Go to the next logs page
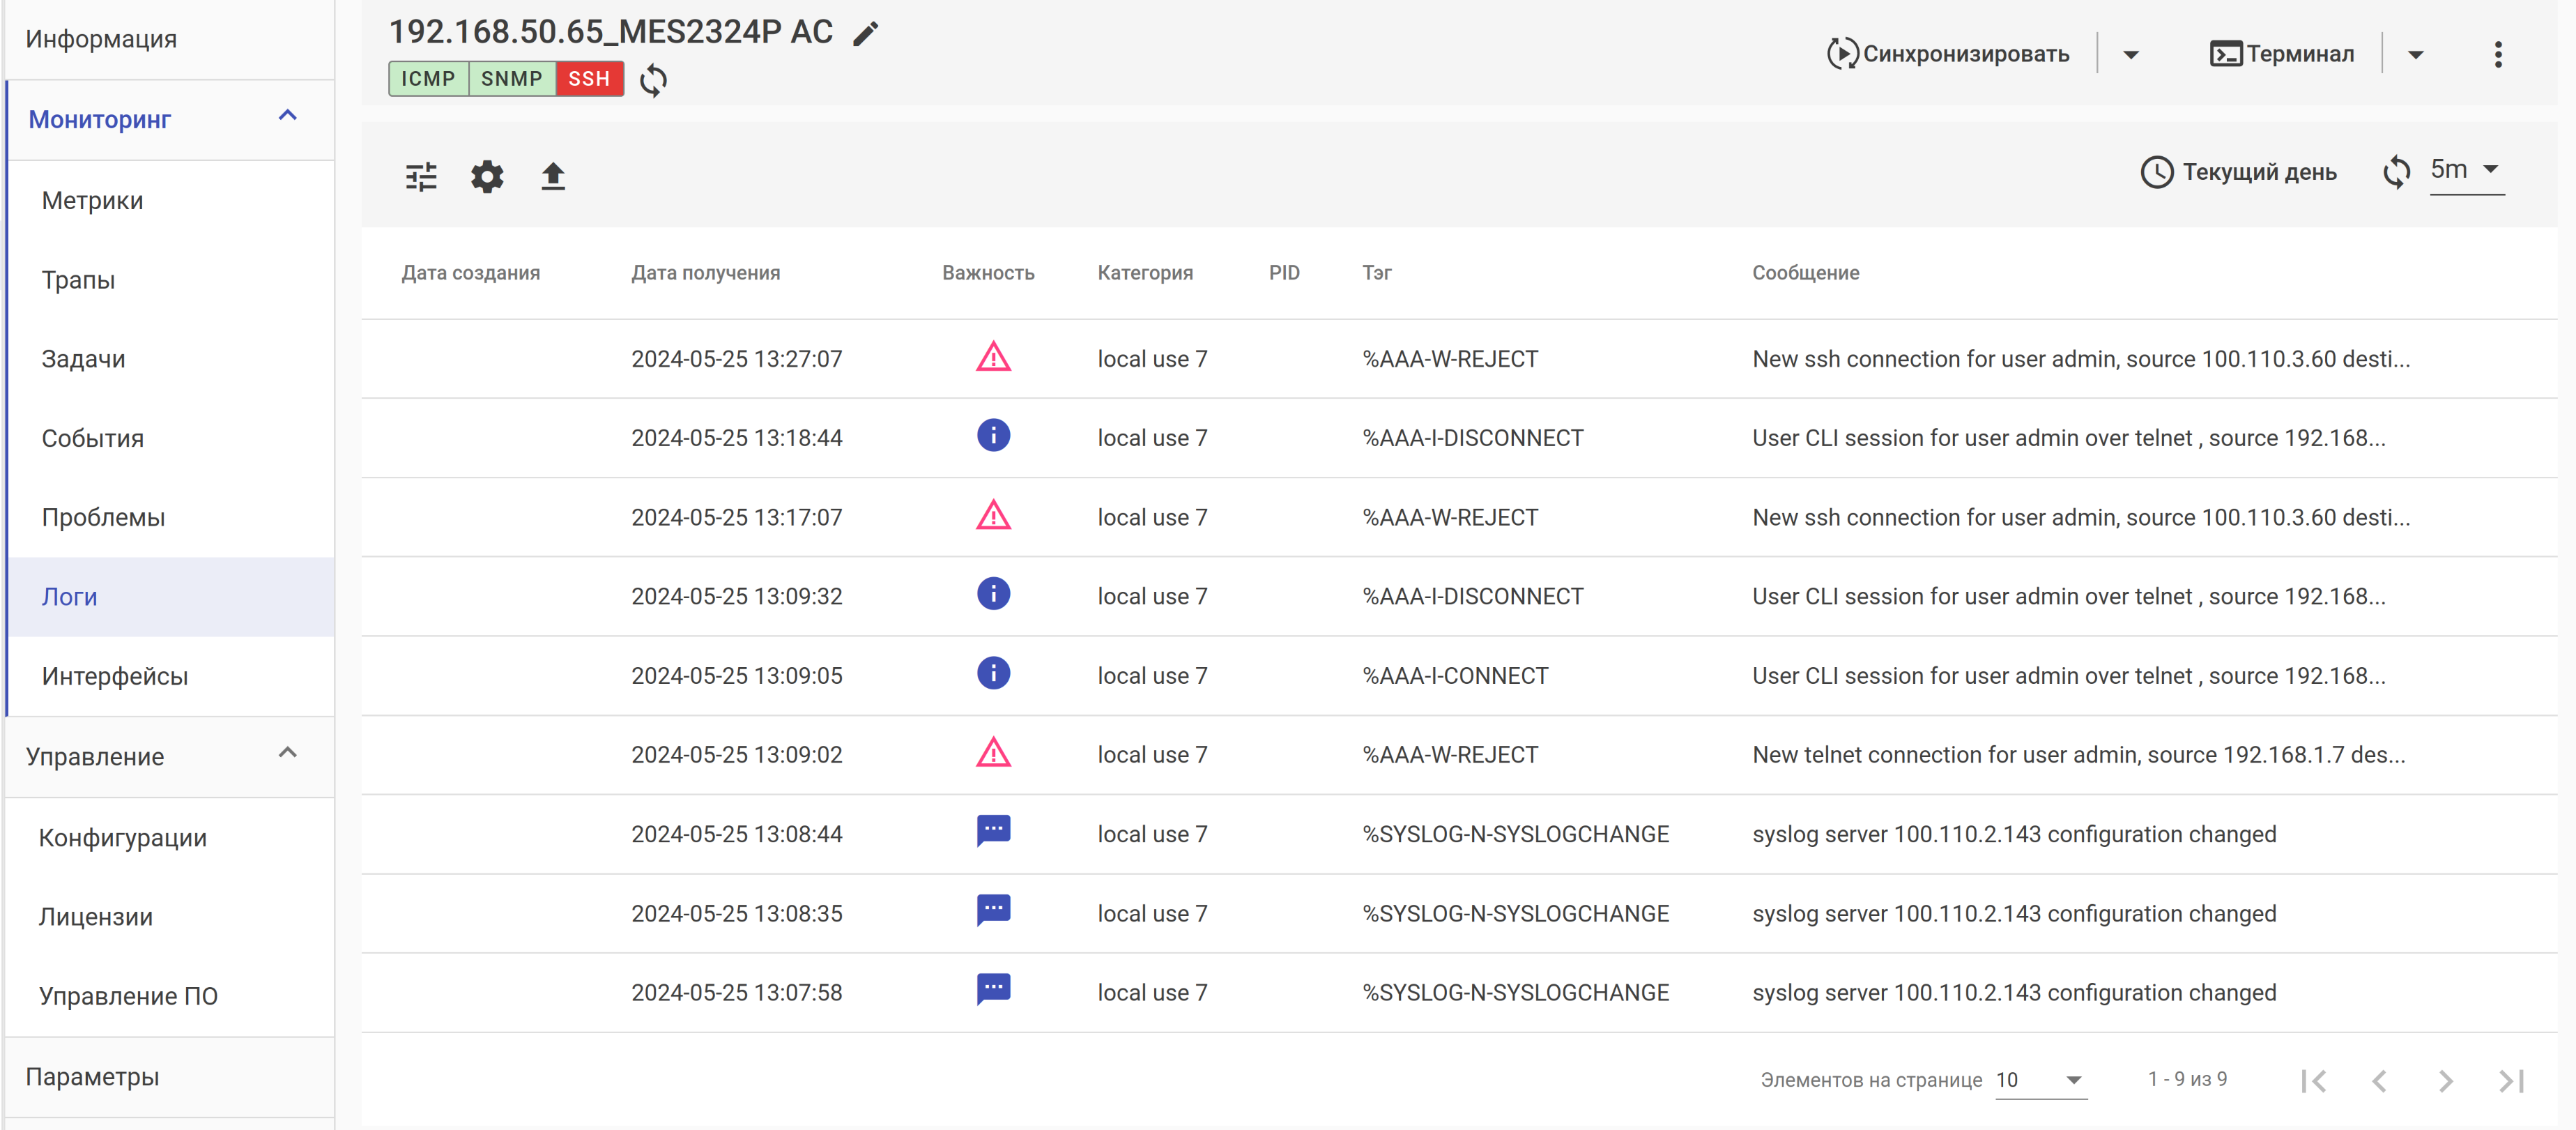Screen dimensions: 2576x1130 [x=2445, y=1080]
